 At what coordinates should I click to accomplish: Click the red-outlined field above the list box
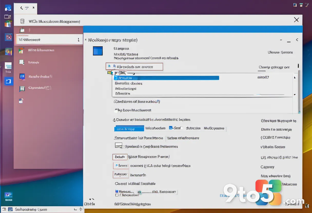click(134, 67)
